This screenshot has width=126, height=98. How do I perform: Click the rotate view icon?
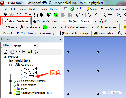point(90,15)
